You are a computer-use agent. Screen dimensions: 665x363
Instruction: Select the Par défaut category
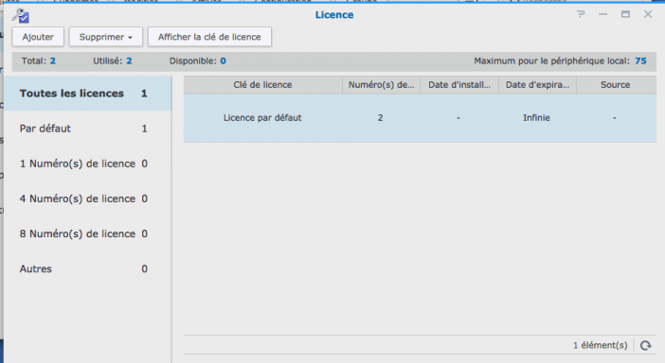[88, 129]
